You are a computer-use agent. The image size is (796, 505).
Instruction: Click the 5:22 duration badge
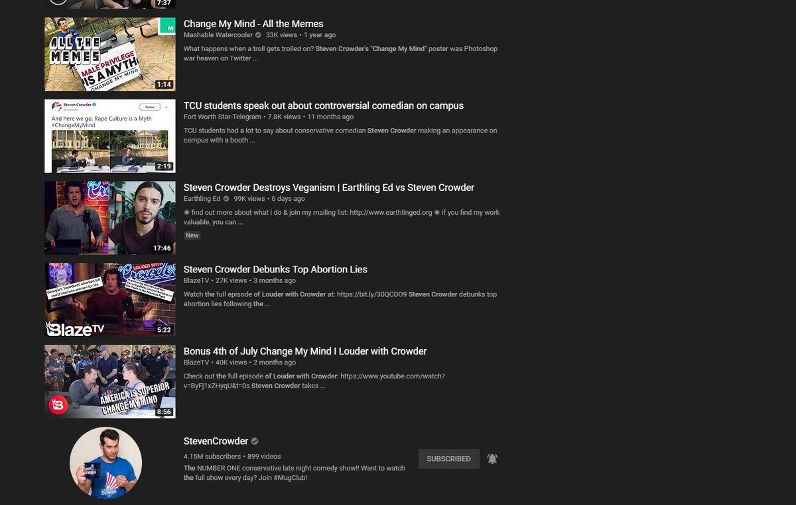point(164,330)
